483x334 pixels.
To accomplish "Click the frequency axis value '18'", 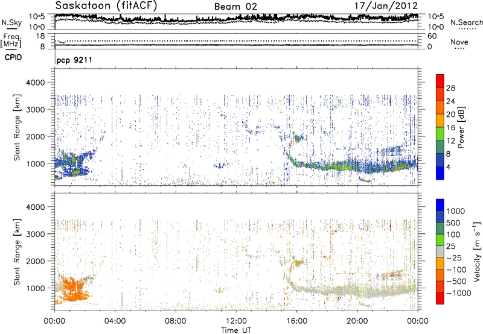I will 40,36.
